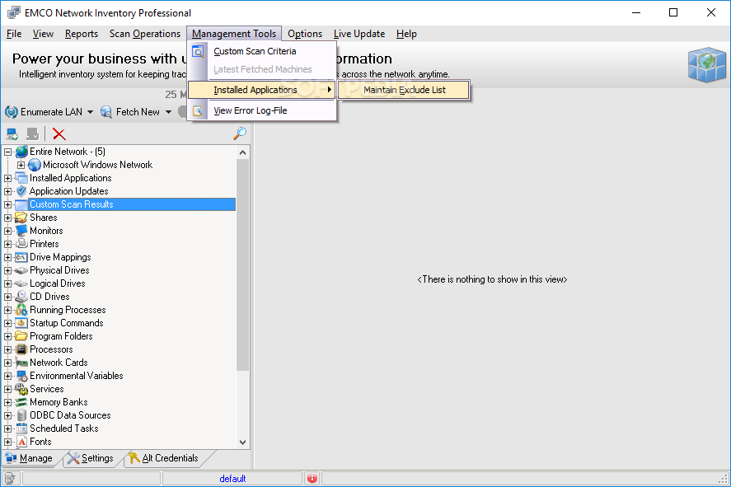The image size is (731, 487).
Task: Switch to the Settings tab
Action: 91,458
